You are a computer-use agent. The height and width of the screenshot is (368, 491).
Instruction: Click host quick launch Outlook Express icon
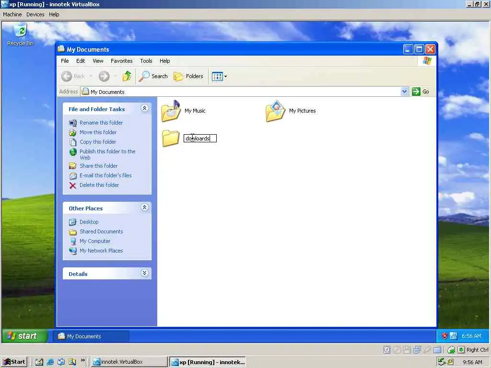61,362
